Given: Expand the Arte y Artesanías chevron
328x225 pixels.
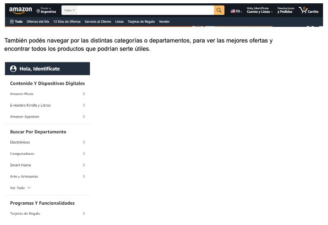Looking at the screenshot, I should point(84,176).
